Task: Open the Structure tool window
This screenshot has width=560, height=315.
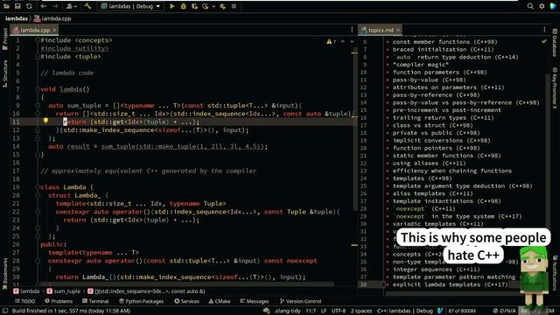Action: click(5, 73)
